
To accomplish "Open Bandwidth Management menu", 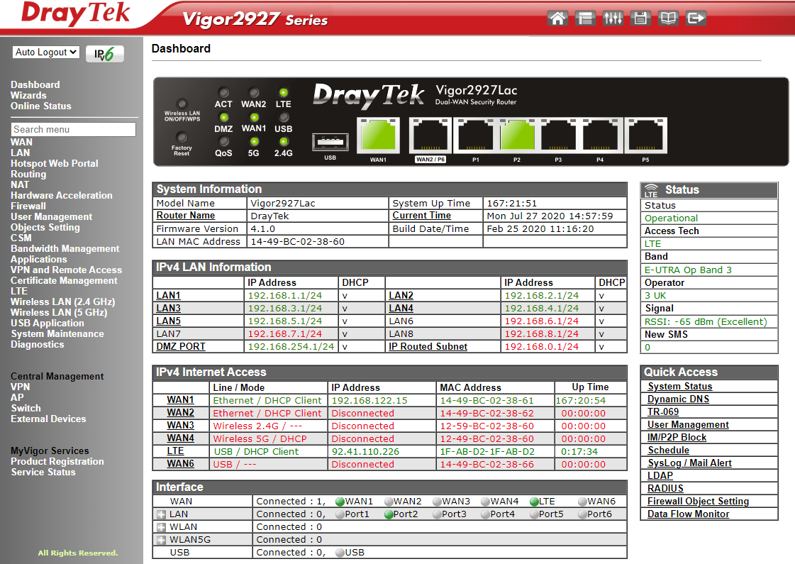I will click(65, 248).
